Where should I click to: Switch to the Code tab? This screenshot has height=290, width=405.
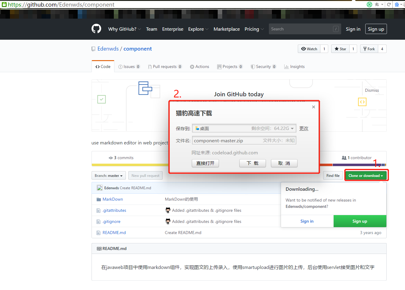(103, 66)
